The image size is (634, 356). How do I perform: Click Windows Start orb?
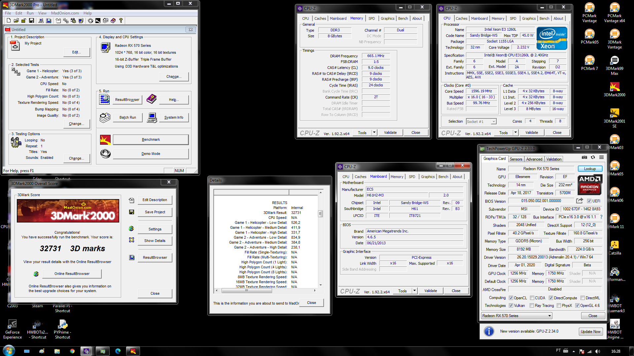[x=9, y=350]
